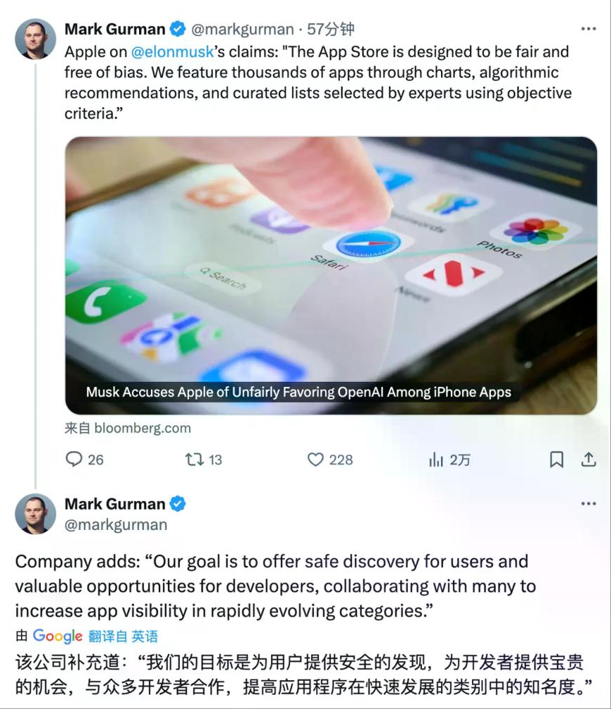
Task: Open more options on the first tweet
Action: 589,29
